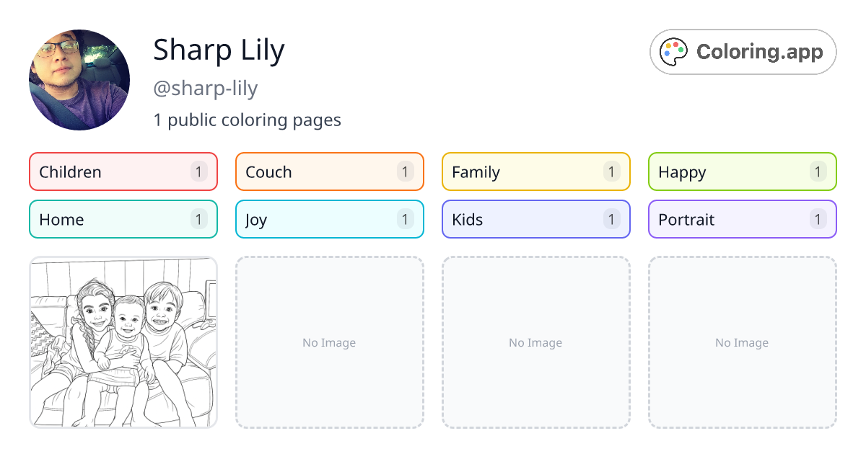Click the Sharp Lily display name
The height and width of the screenshot is (454, 866).
point(219,49)
